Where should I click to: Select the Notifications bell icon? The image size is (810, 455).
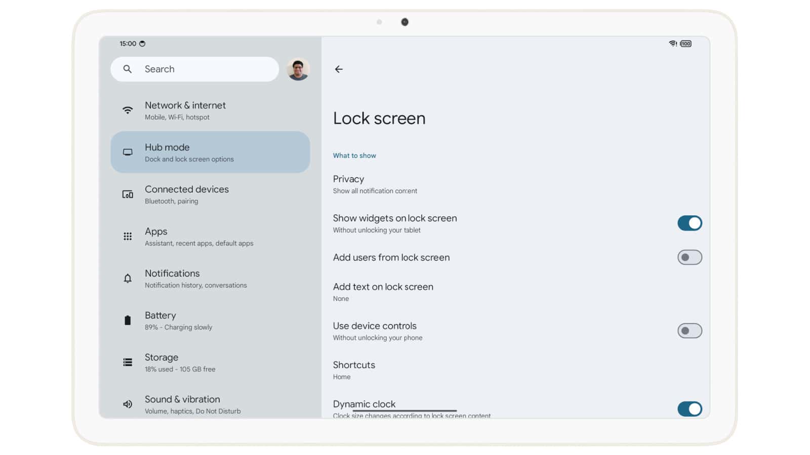(x=128, y=278)
